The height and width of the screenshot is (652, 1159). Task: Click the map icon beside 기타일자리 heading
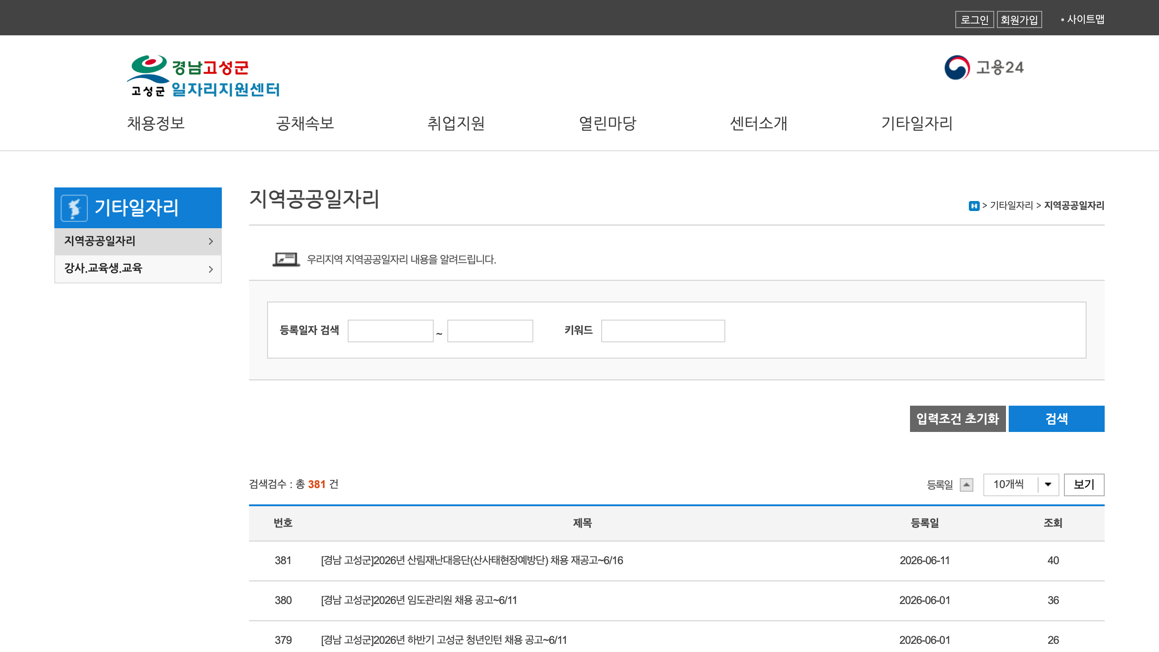click(74, 208)
